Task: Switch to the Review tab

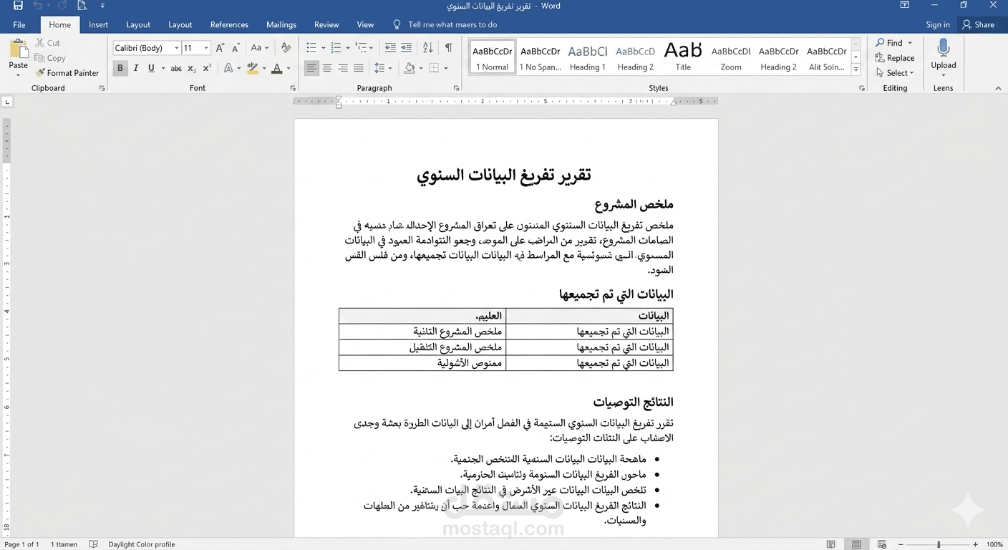Action: coord(326,24)
